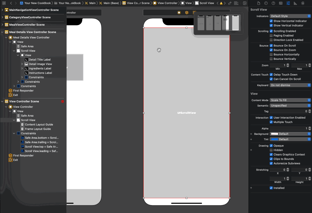Click the first minimap storyboard thumbnail
The height and width of the screenshot is (213, 312).
pyautogui.click(x=201, y=23)
